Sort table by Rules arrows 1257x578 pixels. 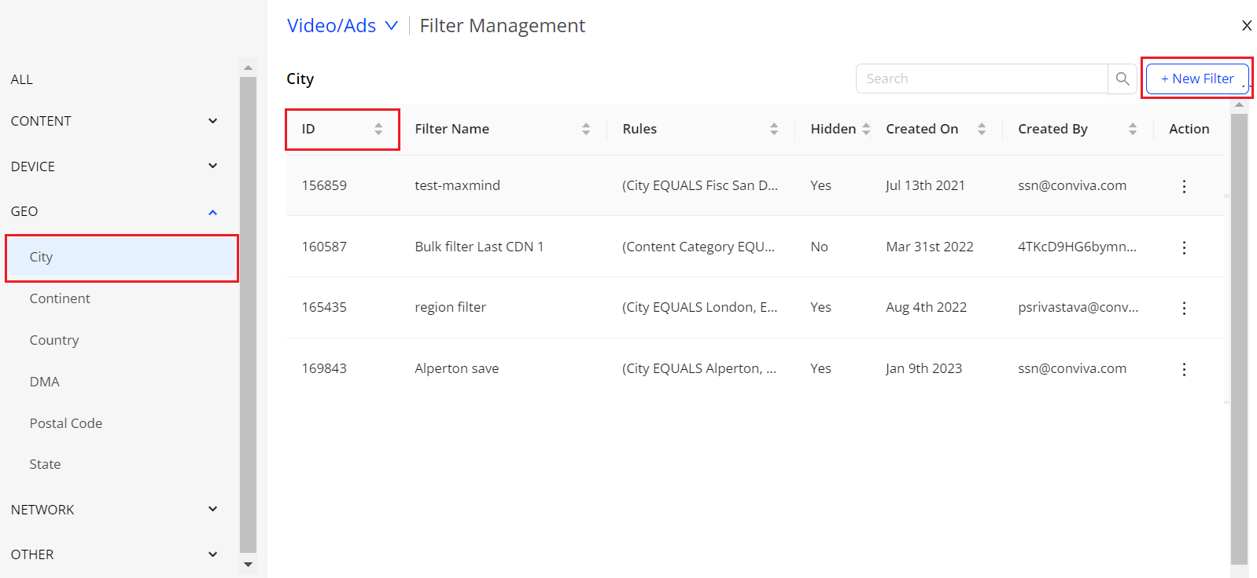(x=774, y=130)
